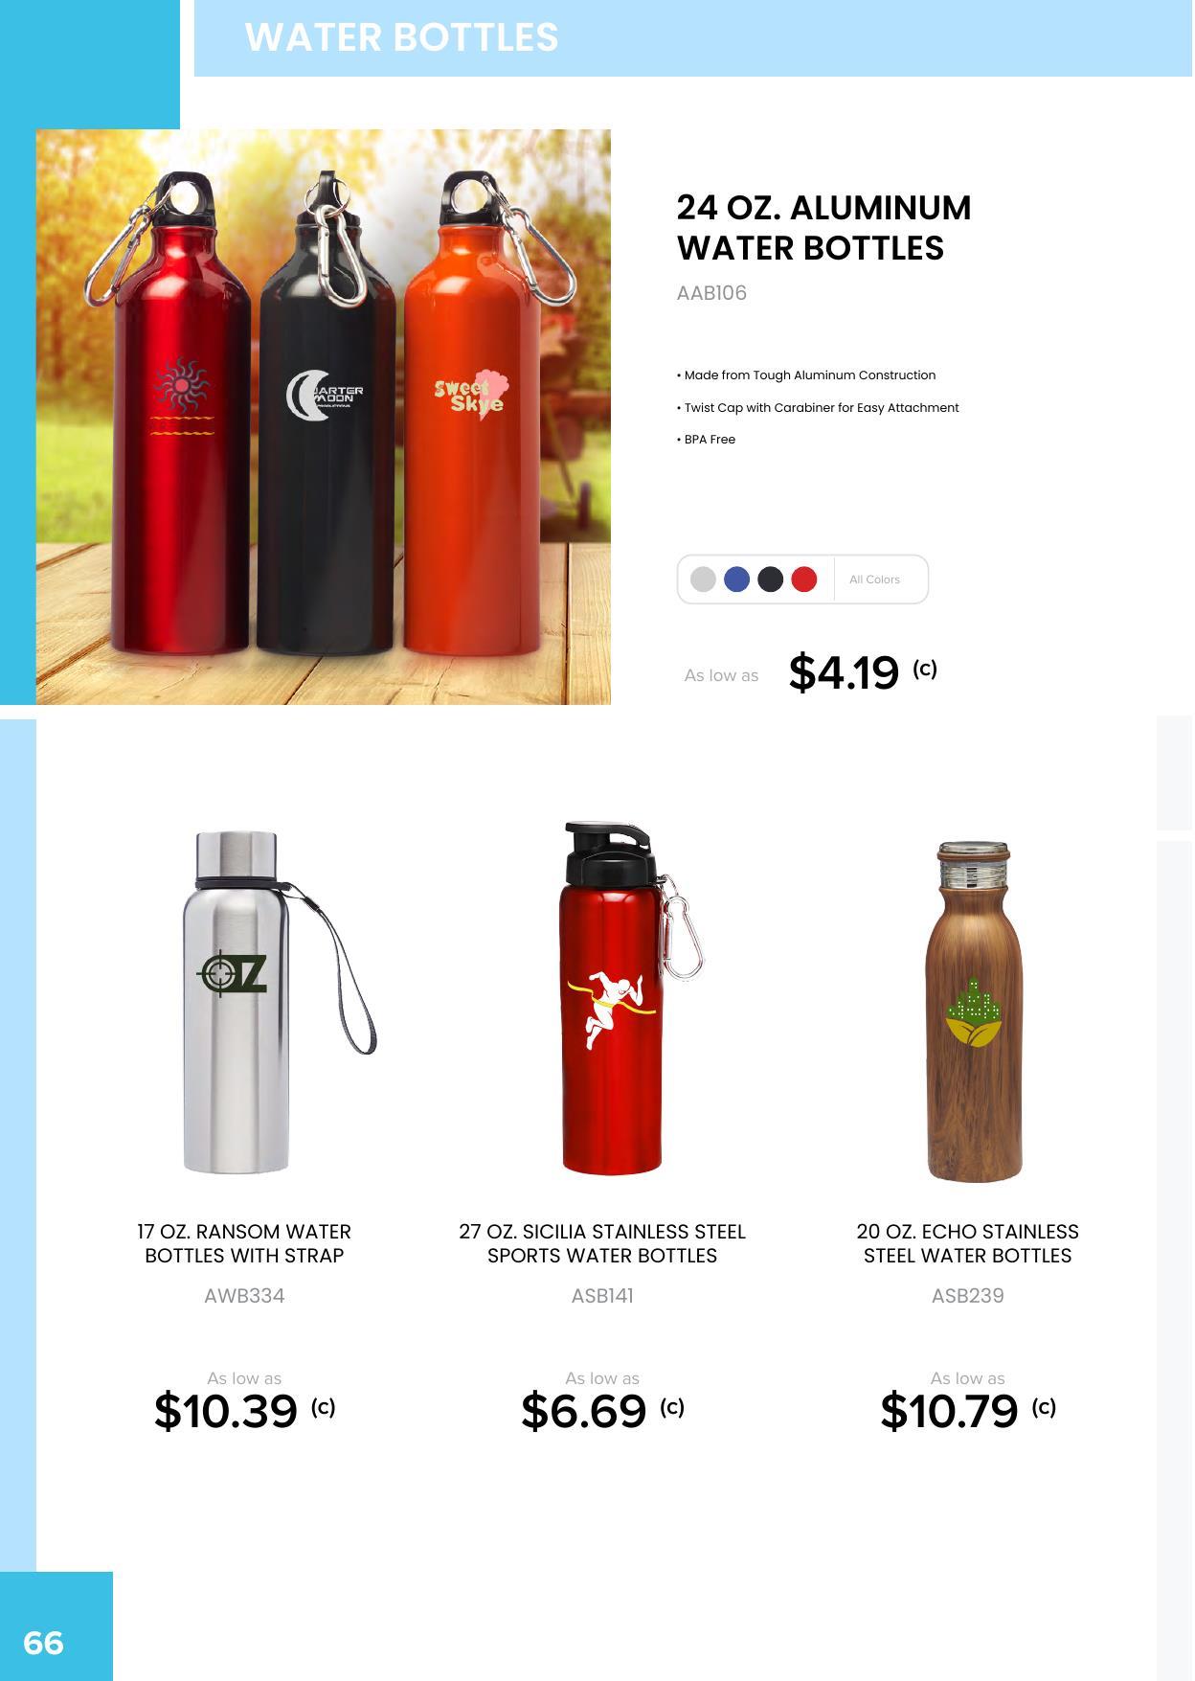The height and width of the screenshot is (1681, 1195).
Task: Select the AWB334 item code
Action: (x=244, y=1296)
